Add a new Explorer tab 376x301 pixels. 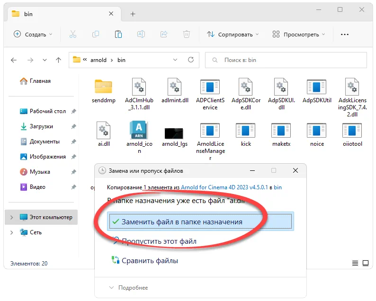[x=133, y=14]
